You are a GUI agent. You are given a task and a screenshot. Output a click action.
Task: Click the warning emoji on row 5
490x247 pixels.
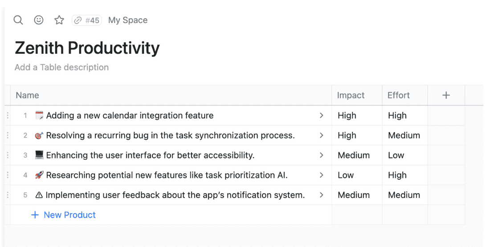(39, 195)
